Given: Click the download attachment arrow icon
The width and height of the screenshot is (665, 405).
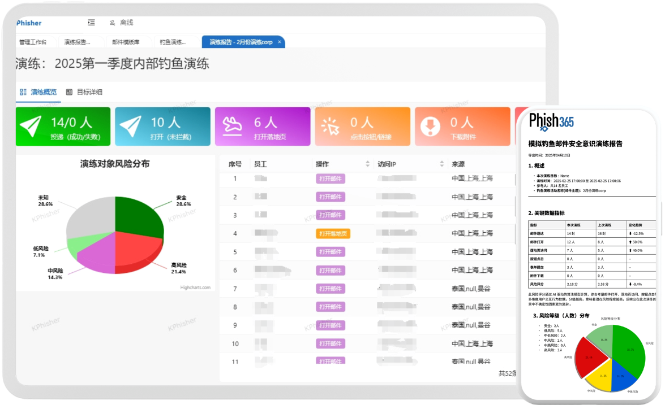Looking at the screenshot, I should coord(431,126).
